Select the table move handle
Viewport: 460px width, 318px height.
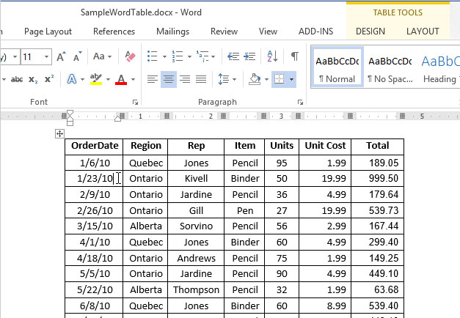(x=60, y=134)
